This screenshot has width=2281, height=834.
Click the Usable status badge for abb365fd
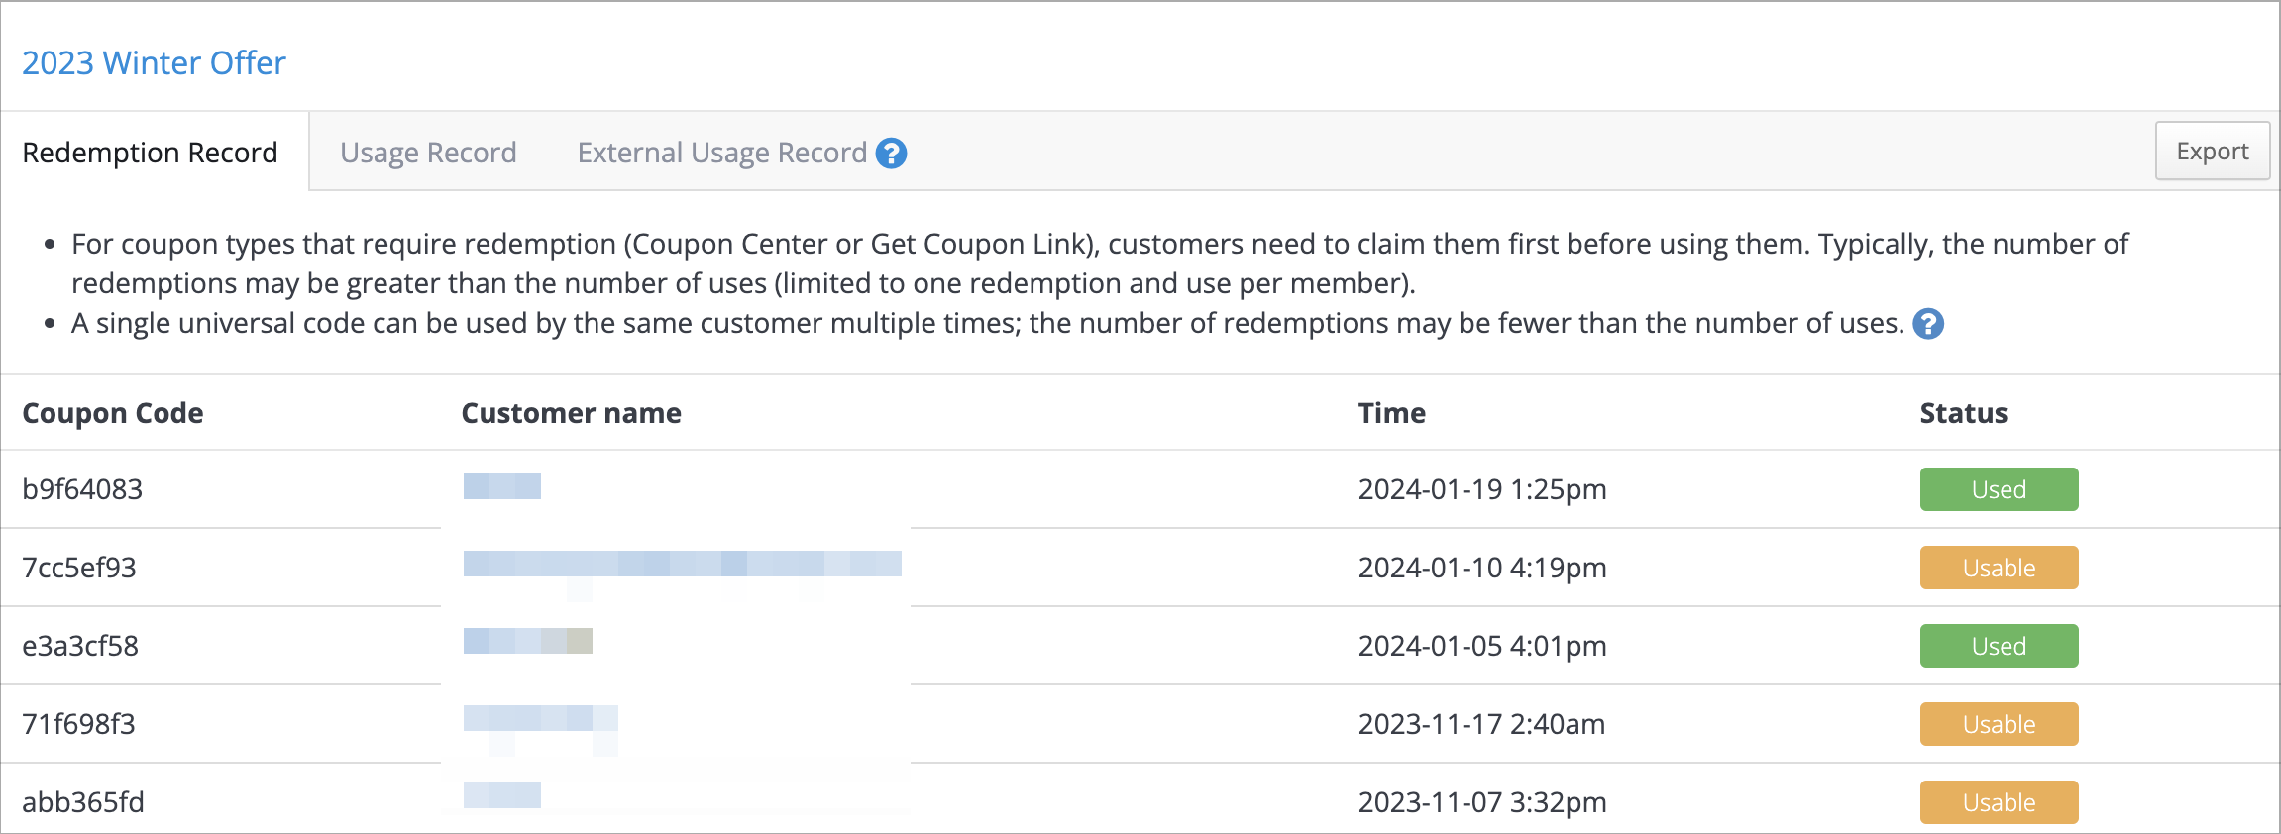click(x=1999, y=802)
